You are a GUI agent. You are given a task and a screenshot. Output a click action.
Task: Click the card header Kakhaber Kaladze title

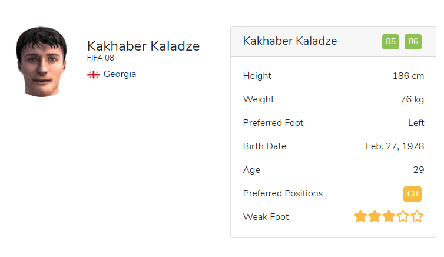click(290, 41)
